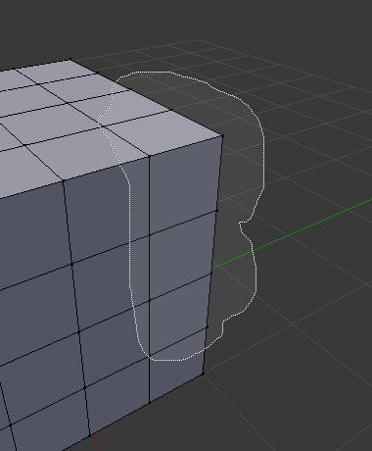Click the green Y-axis line in the viewport
372x451 pixels.
click(292, 233)
